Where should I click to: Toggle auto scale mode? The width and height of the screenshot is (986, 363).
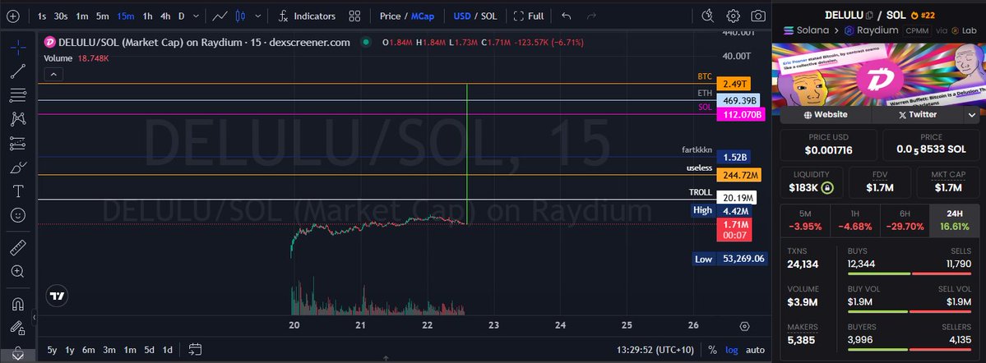coord(755,350)
